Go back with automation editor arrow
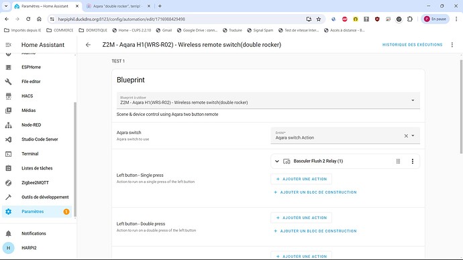 (88, 45)
